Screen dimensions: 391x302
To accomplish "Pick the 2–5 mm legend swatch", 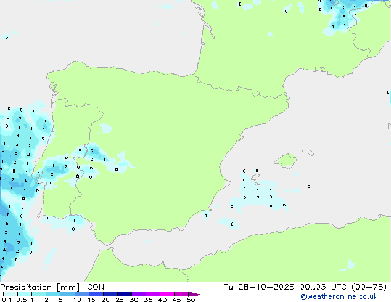I will coord(54,294).
